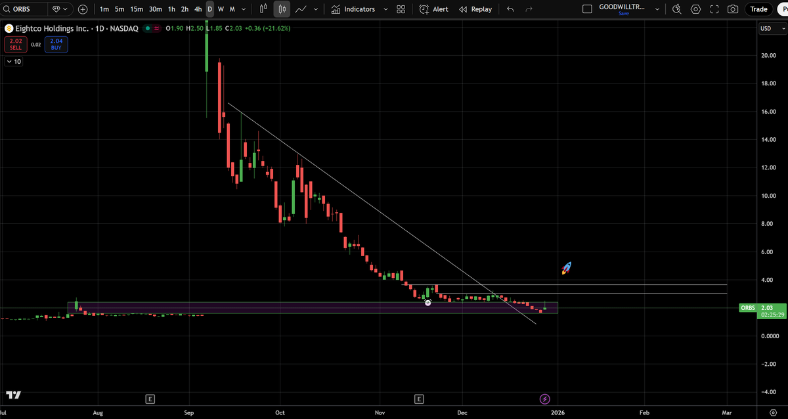Viewport: 788px width, 419px height.
Task: Open the Trade button
Action: (758, 9)
